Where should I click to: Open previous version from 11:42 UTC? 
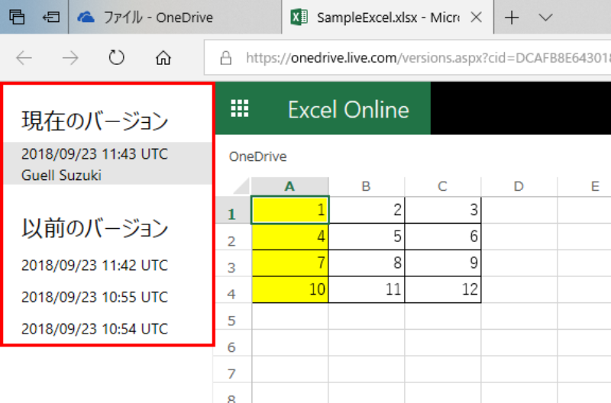[x=95, y=266]
